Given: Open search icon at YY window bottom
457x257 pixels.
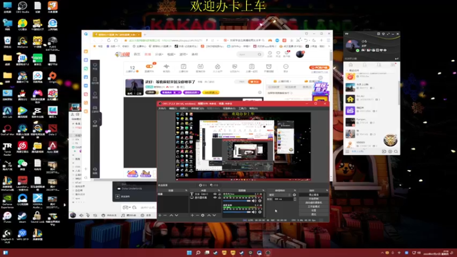Looking at the screenshot, I should coord(396,151).
